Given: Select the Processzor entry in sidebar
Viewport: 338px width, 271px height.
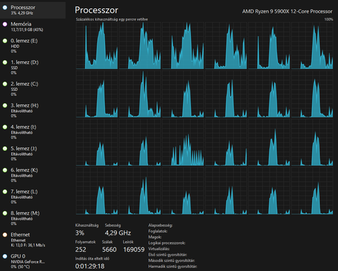Looking at the screenshot, I should tap(32, 10).
